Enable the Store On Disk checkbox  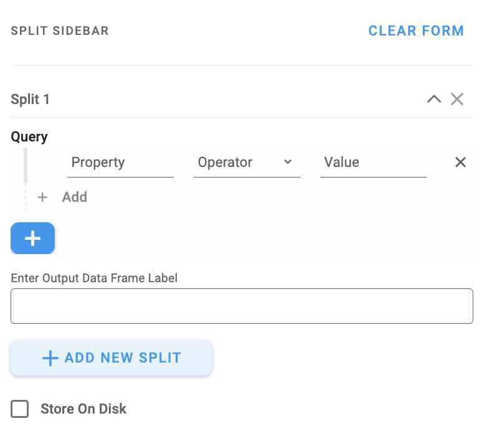point(20,409)
